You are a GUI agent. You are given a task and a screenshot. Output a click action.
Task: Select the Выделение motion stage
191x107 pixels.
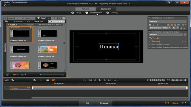click(93, 12)
